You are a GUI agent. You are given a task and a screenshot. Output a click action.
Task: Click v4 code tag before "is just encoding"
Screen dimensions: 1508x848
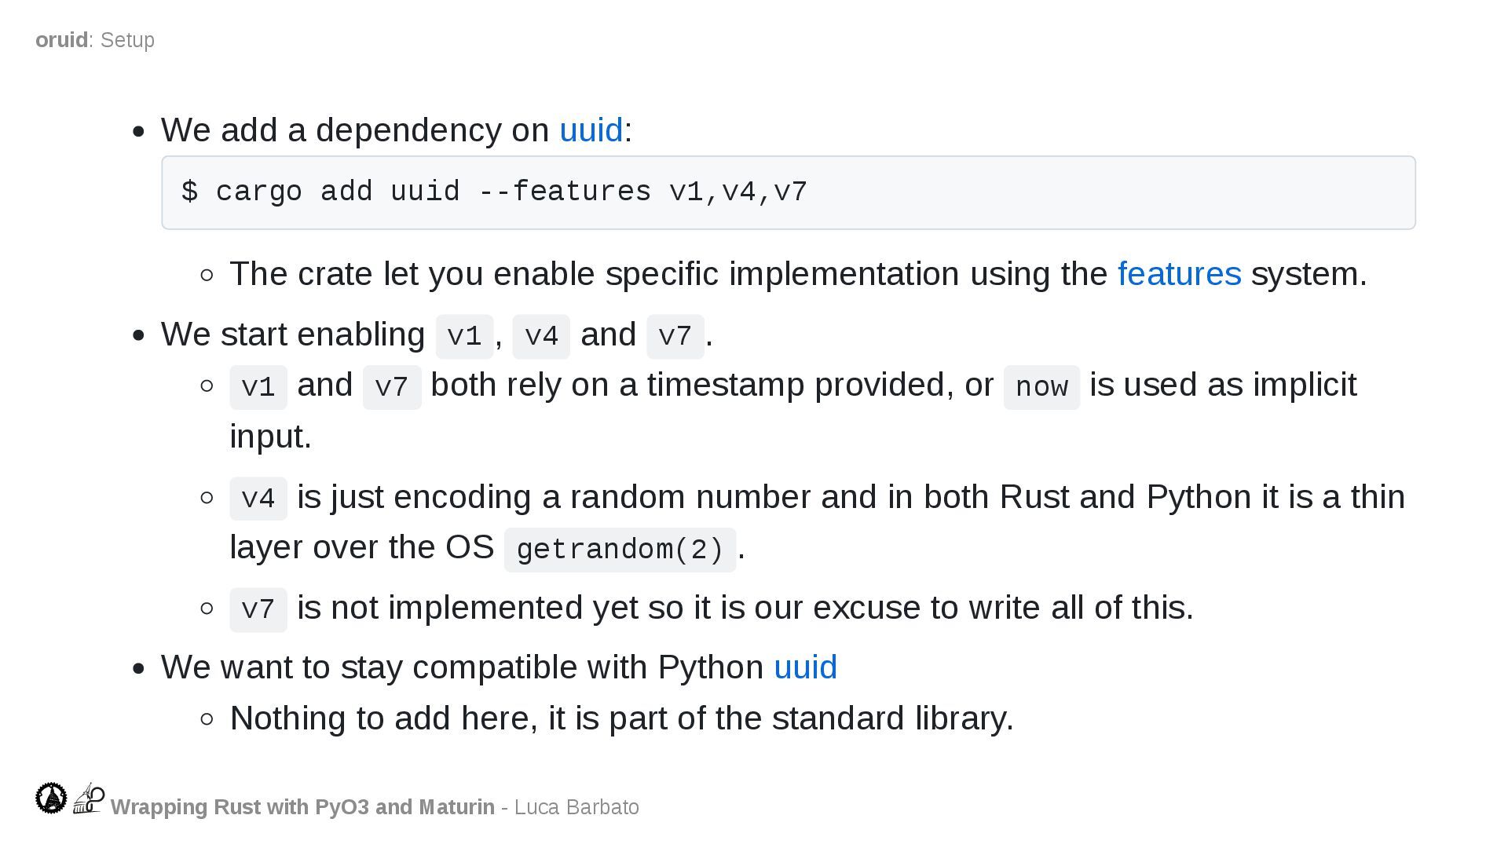click(258, 499)
